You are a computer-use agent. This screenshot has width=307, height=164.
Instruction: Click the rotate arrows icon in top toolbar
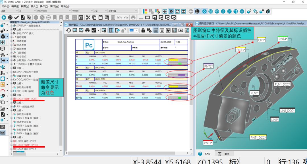point(177,11)
